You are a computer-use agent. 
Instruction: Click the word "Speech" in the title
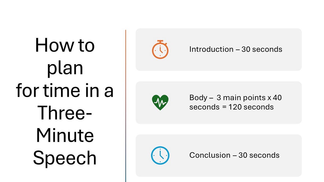(x=65, y=159)
